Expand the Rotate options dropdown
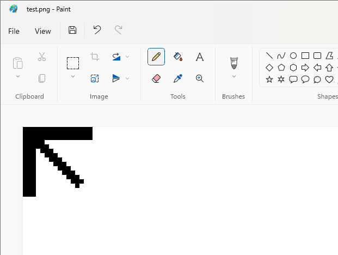 click(127, 57)
